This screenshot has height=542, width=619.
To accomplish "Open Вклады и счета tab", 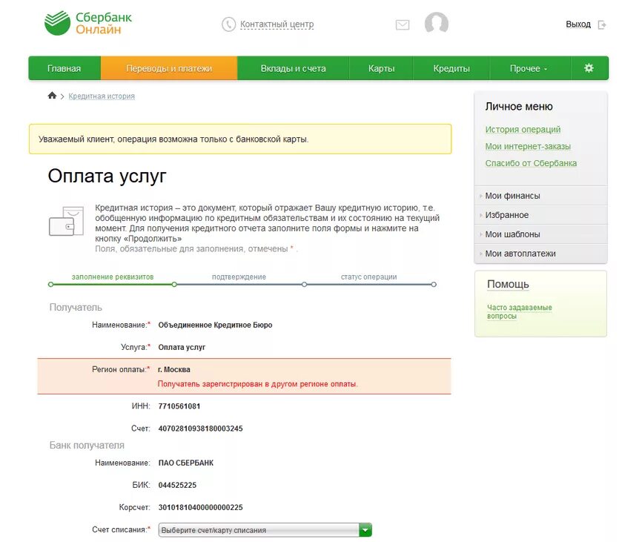I will (x=293, y=68).
